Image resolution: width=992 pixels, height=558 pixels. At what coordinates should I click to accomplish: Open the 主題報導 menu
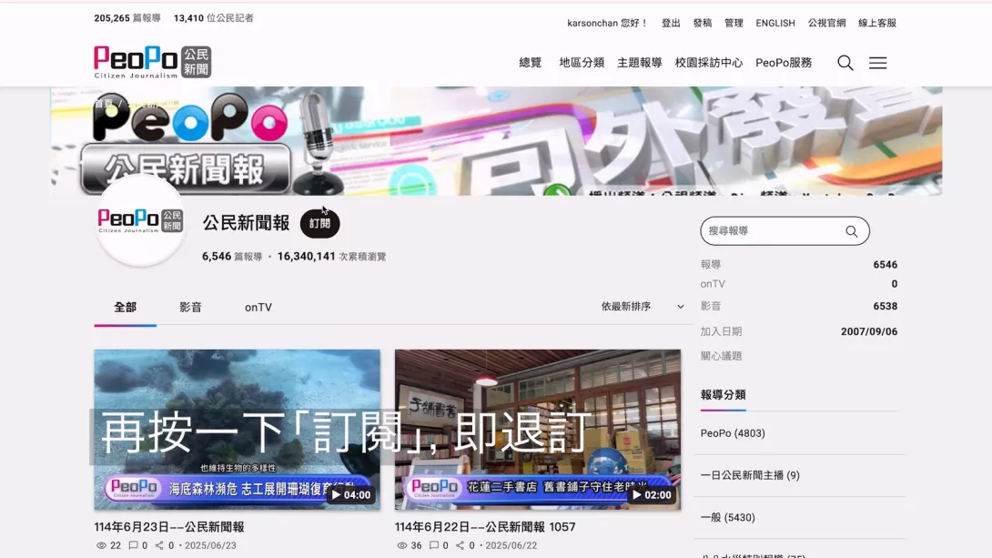pos(640,63)
